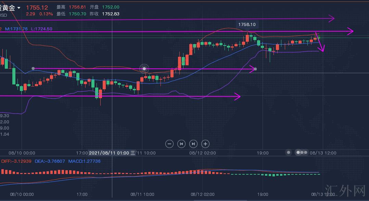Click the 1758.10 high price label
The height and width of the screenshot is (201, 369).
(247, 24)
